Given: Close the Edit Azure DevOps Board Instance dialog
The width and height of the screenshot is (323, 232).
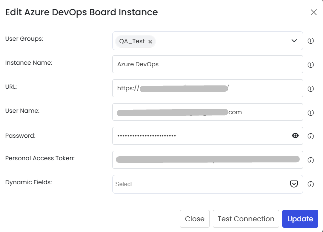Looking at the screenshot, I should tap(314, 12).
